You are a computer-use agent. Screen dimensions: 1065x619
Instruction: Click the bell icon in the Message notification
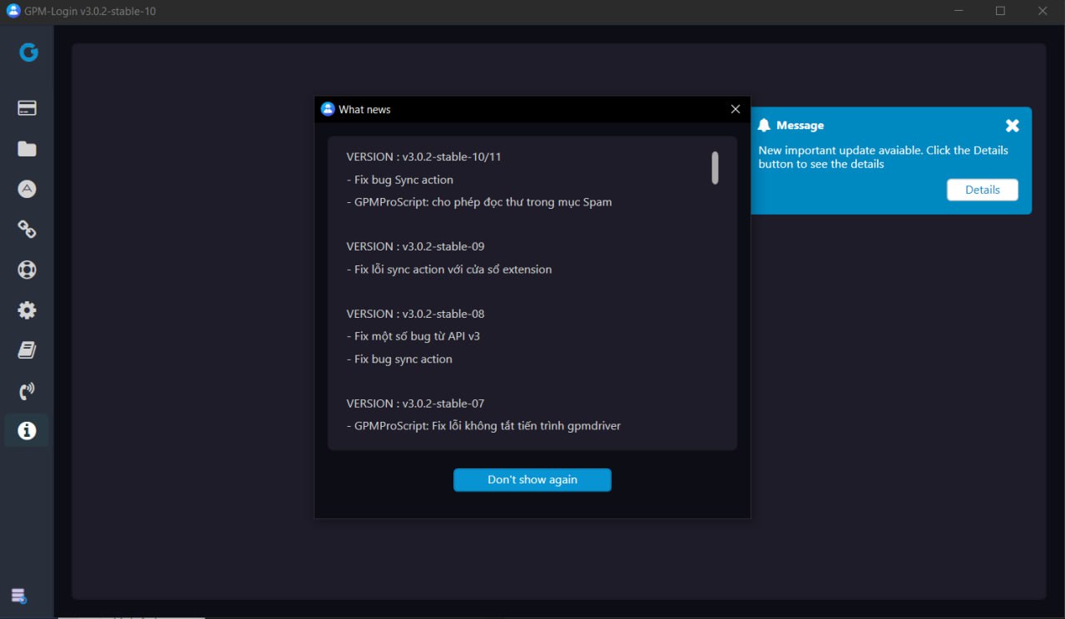pos(764,126)
